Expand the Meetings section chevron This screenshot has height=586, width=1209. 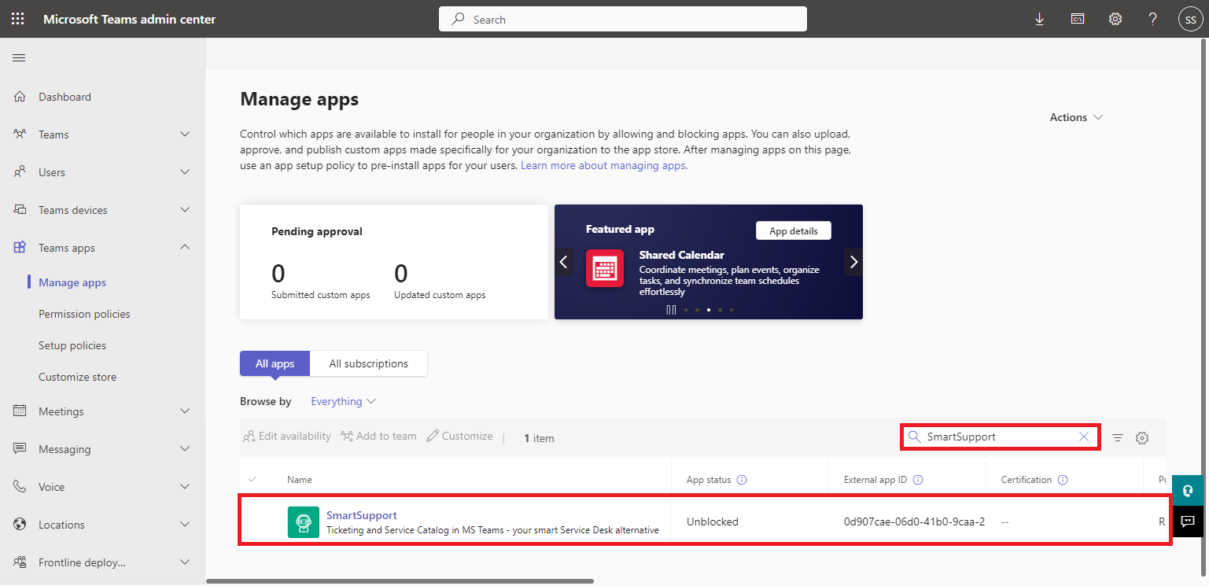point(185,411)
